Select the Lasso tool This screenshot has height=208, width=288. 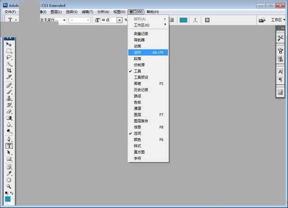pyautogui.click(x=9, y=58)
